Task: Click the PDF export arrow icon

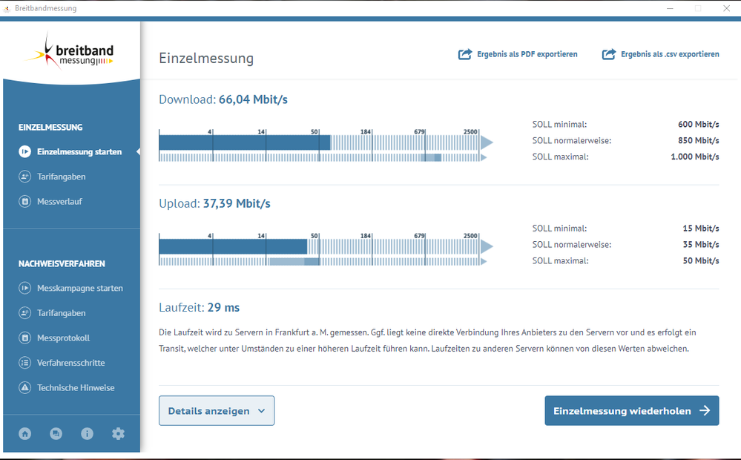Action: (x=464, y=53)
